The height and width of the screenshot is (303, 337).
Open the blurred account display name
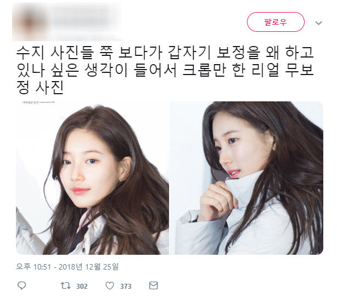[x=83, y=17]
